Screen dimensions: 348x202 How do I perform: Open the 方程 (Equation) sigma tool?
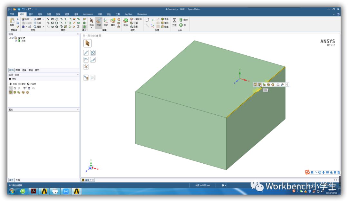coord(174,23)
